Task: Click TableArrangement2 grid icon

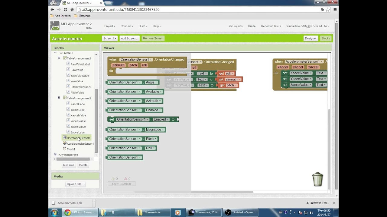Action: [x=64, y=98]
